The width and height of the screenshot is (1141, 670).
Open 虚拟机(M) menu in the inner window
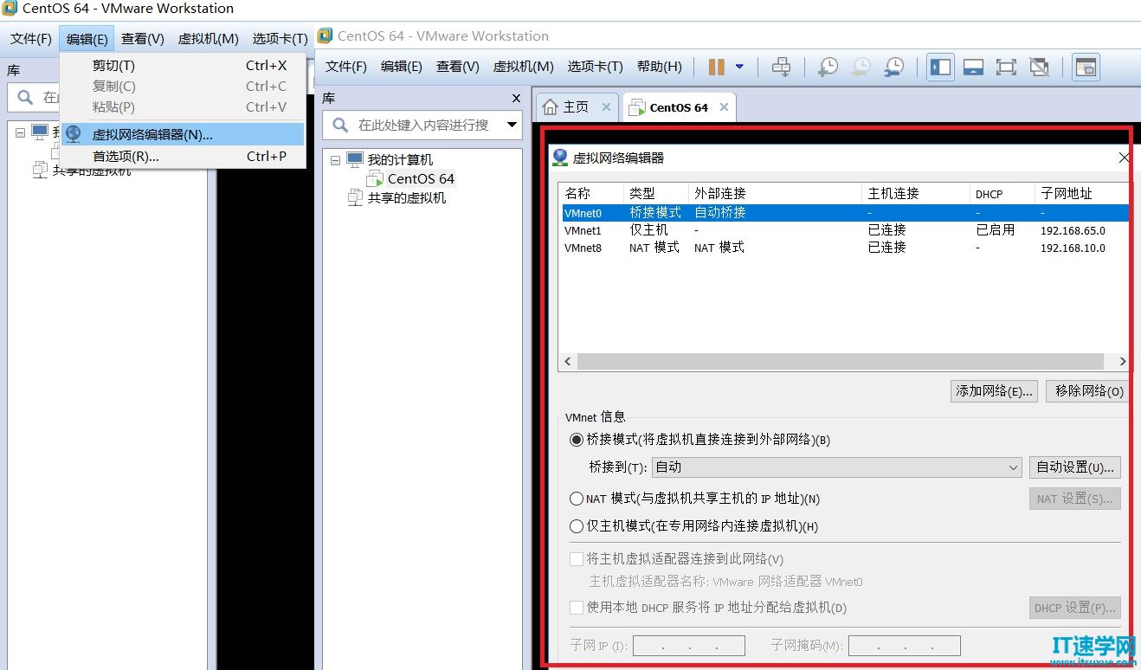(x=523, y=67)
